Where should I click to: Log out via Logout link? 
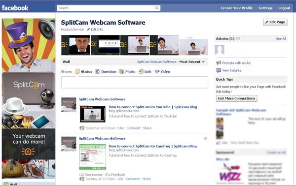[x=284, y=8]
